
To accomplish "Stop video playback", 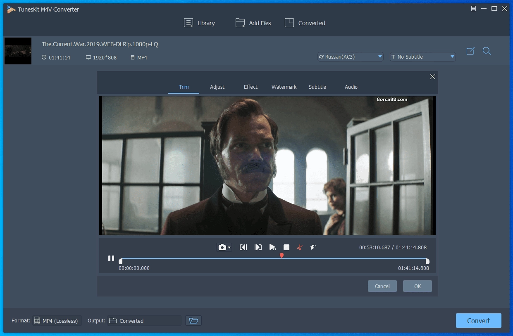I will 286,247.
